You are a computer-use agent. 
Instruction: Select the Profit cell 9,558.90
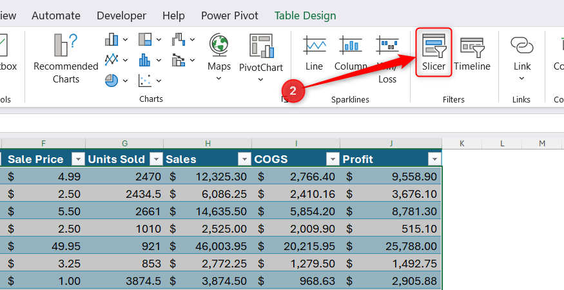[391, 177]
